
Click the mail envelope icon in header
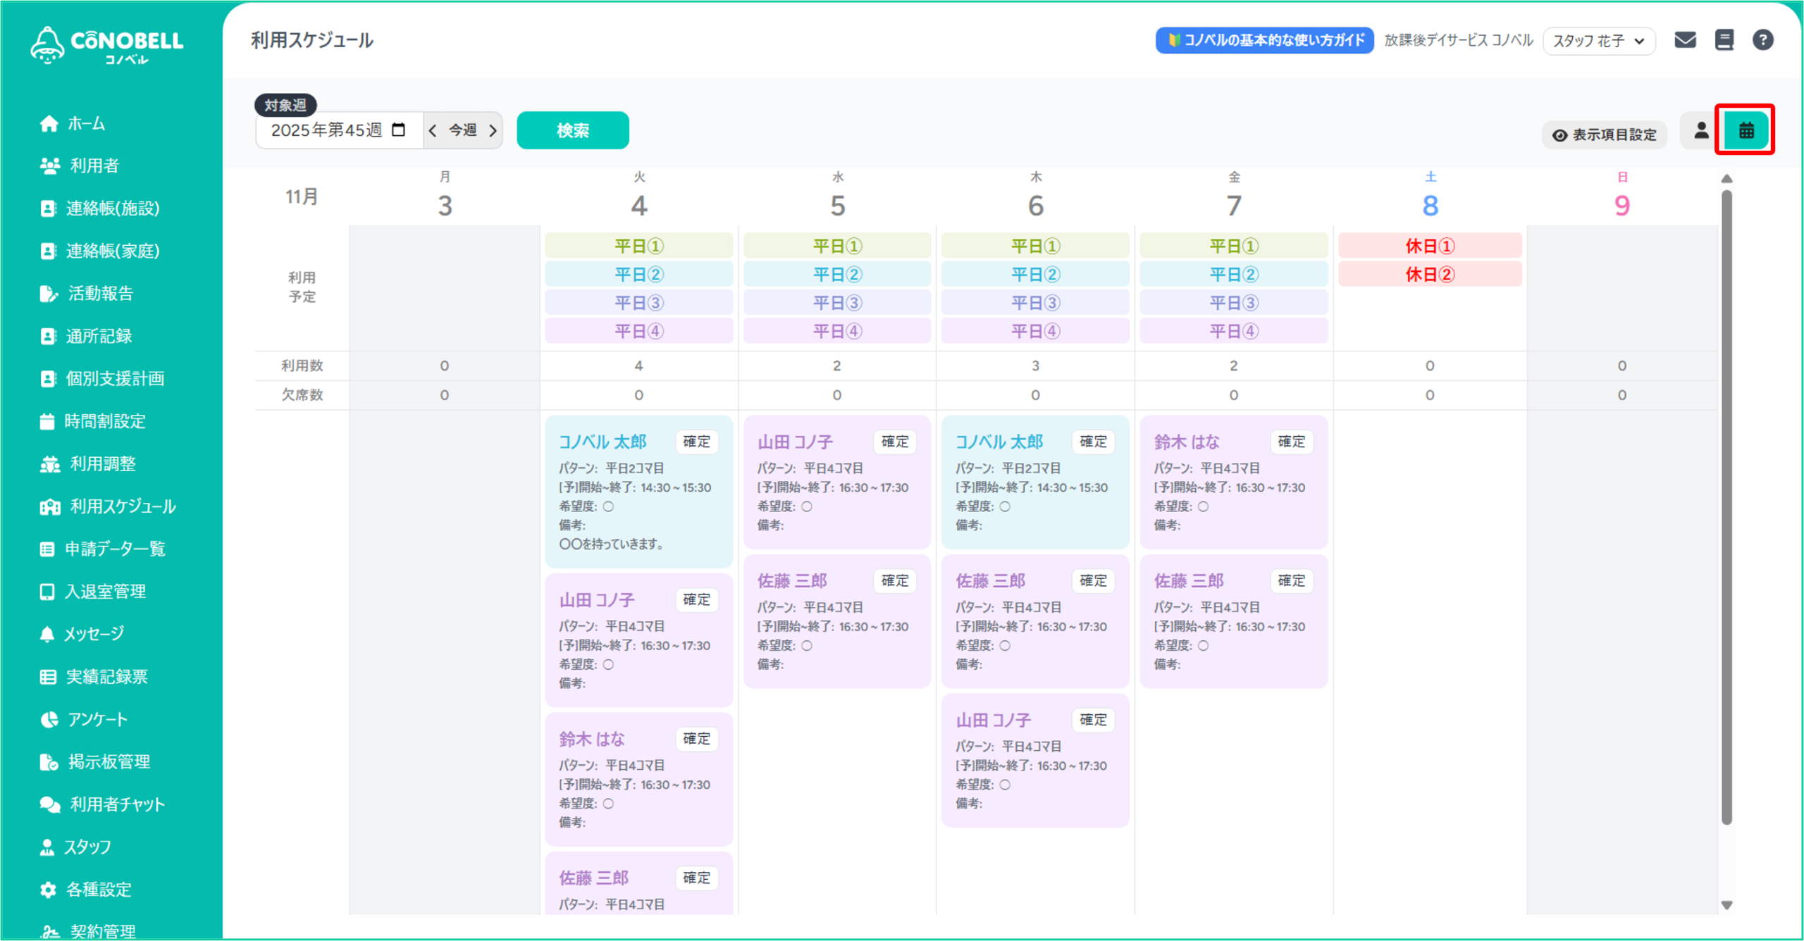[1685, 40]
